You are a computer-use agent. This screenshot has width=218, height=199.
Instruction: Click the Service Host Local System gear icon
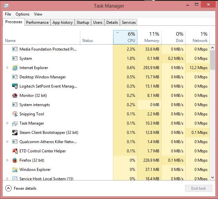point(15,178)
